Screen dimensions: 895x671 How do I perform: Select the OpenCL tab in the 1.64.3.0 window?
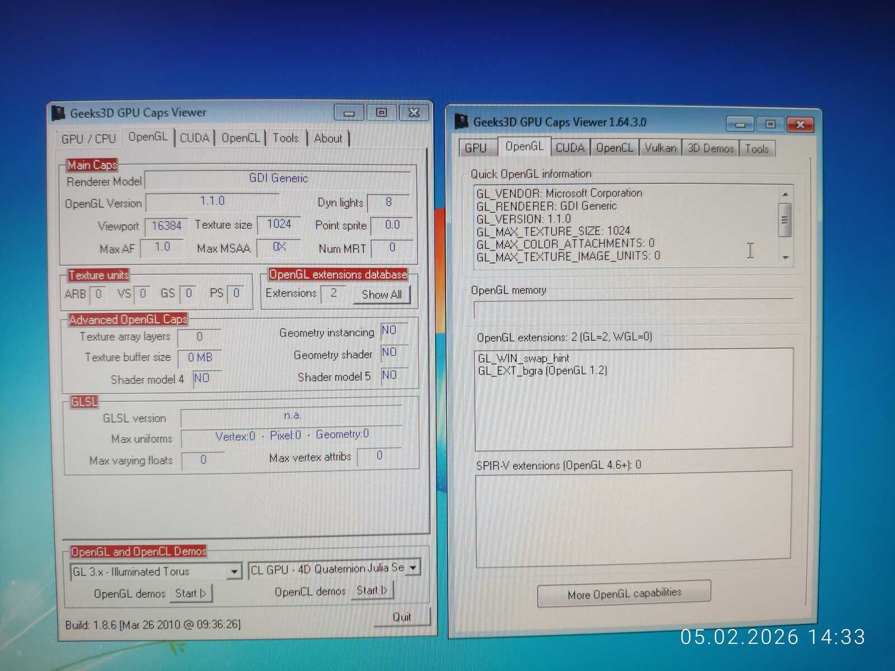pos(614,148)
